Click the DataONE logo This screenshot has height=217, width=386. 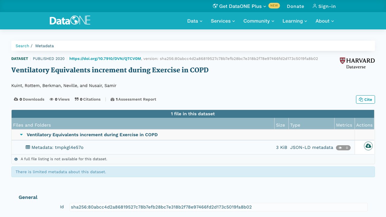tap(70, 21)
